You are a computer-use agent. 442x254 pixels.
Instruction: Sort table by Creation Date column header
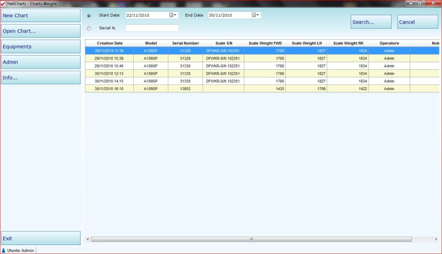pos(110,43)
